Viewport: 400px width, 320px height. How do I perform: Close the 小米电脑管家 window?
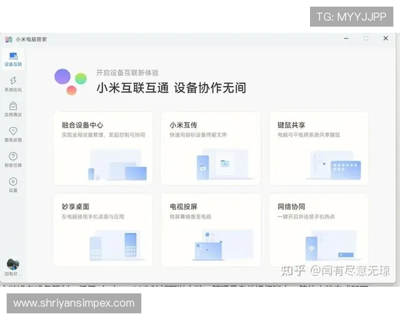point(386,39)
